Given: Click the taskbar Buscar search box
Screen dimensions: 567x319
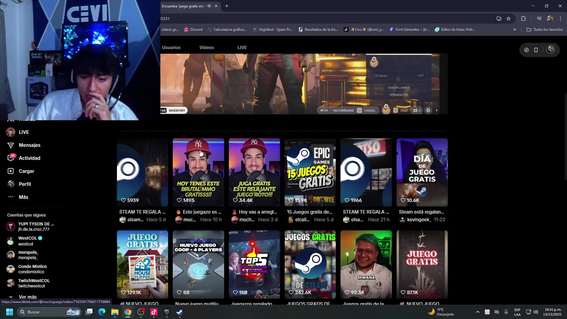Looking at the screenshot, I should point(50,312).
